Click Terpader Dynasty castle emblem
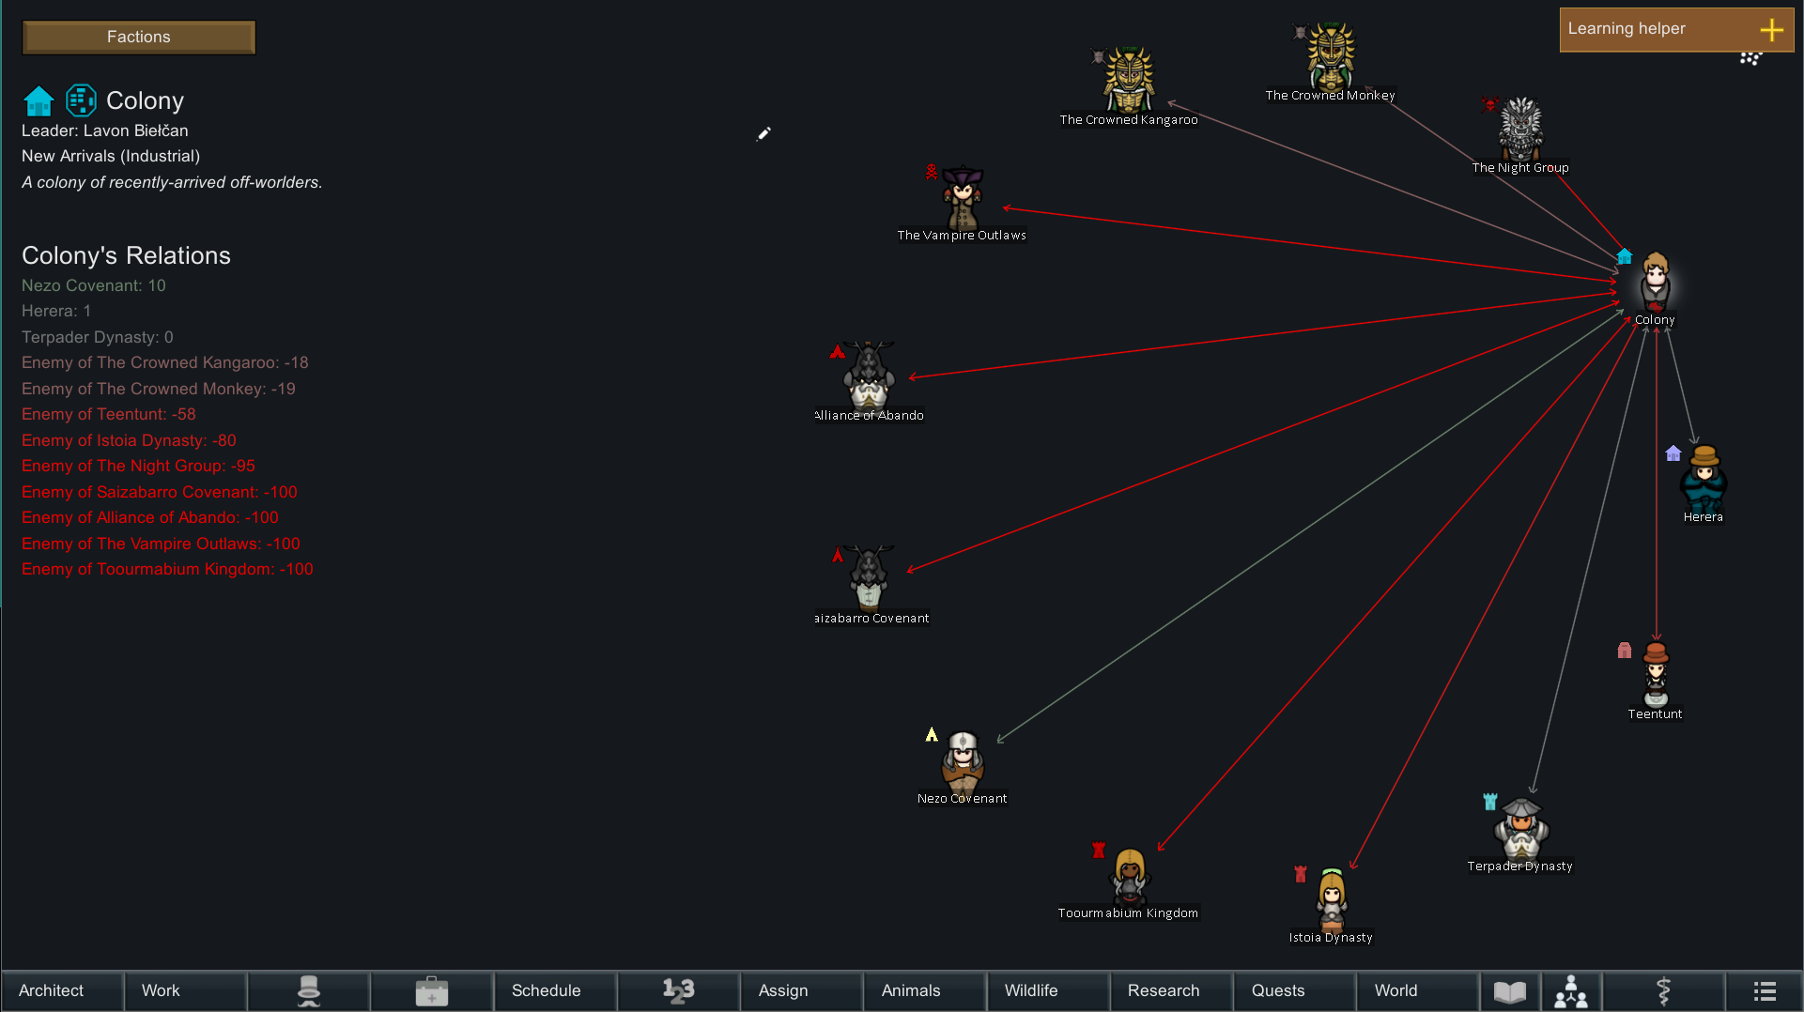Image resolution: width=1804 pixels, height=1012 pixels. pos(1489,802)
